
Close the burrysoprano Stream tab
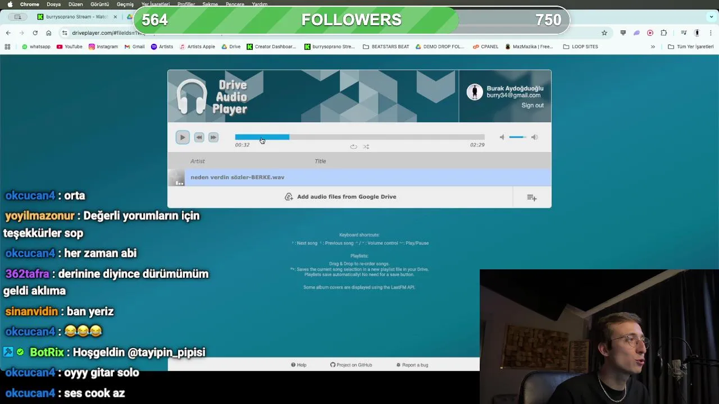point(115,17)
